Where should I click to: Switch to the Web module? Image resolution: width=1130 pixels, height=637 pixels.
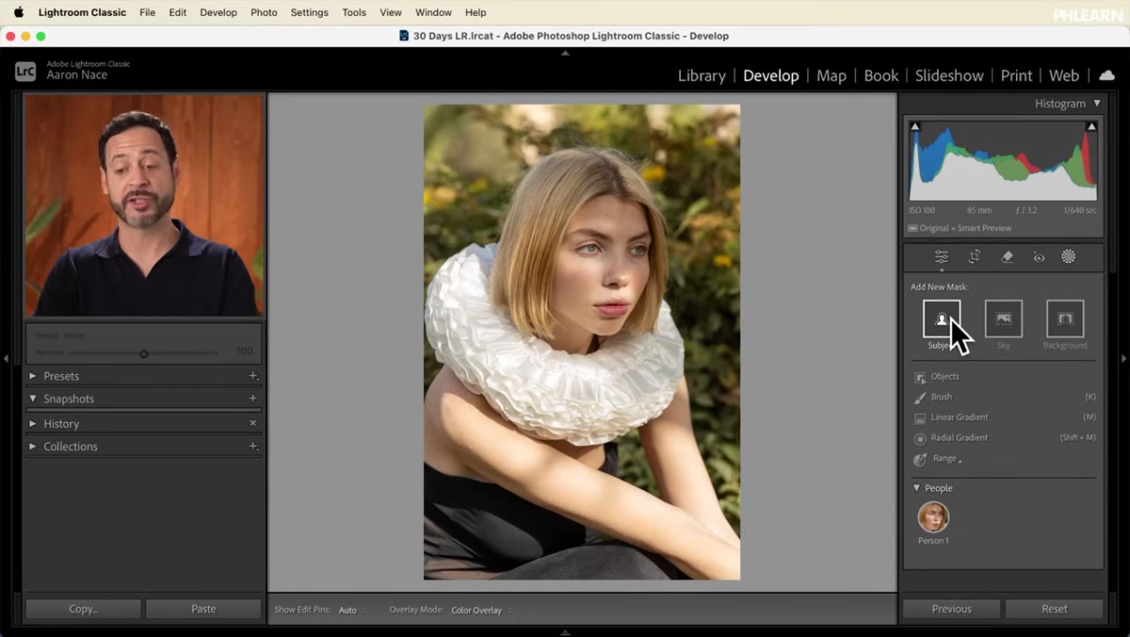click(1064, 75)
